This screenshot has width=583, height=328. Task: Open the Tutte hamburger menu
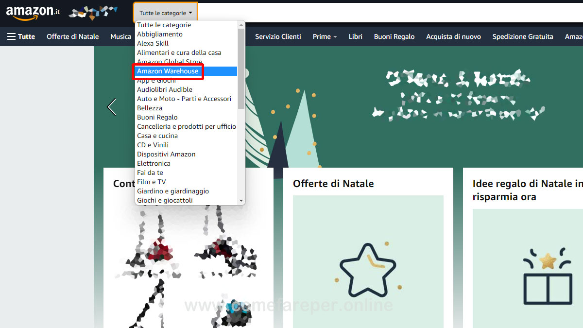(21, 36)
